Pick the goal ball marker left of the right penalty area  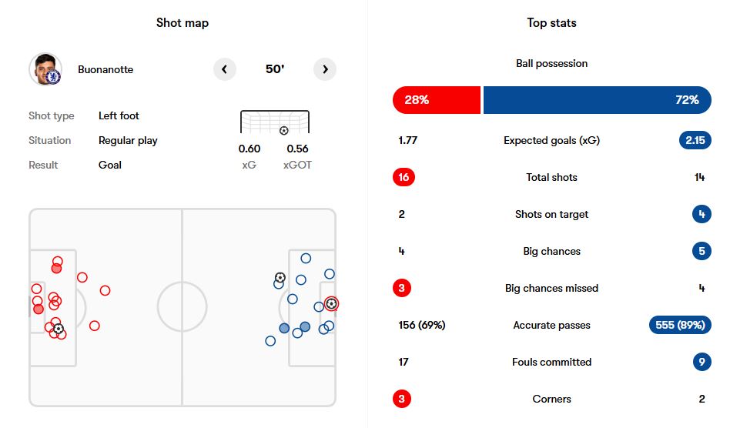280,277
